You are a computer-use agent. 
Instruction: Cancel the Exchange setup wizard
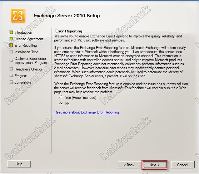tap(183, 165)
